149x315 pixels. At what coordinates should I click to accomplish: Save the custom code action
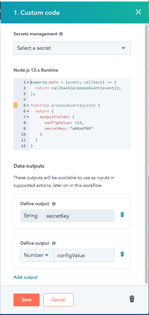pyautogui.click(x=27, y=300)
